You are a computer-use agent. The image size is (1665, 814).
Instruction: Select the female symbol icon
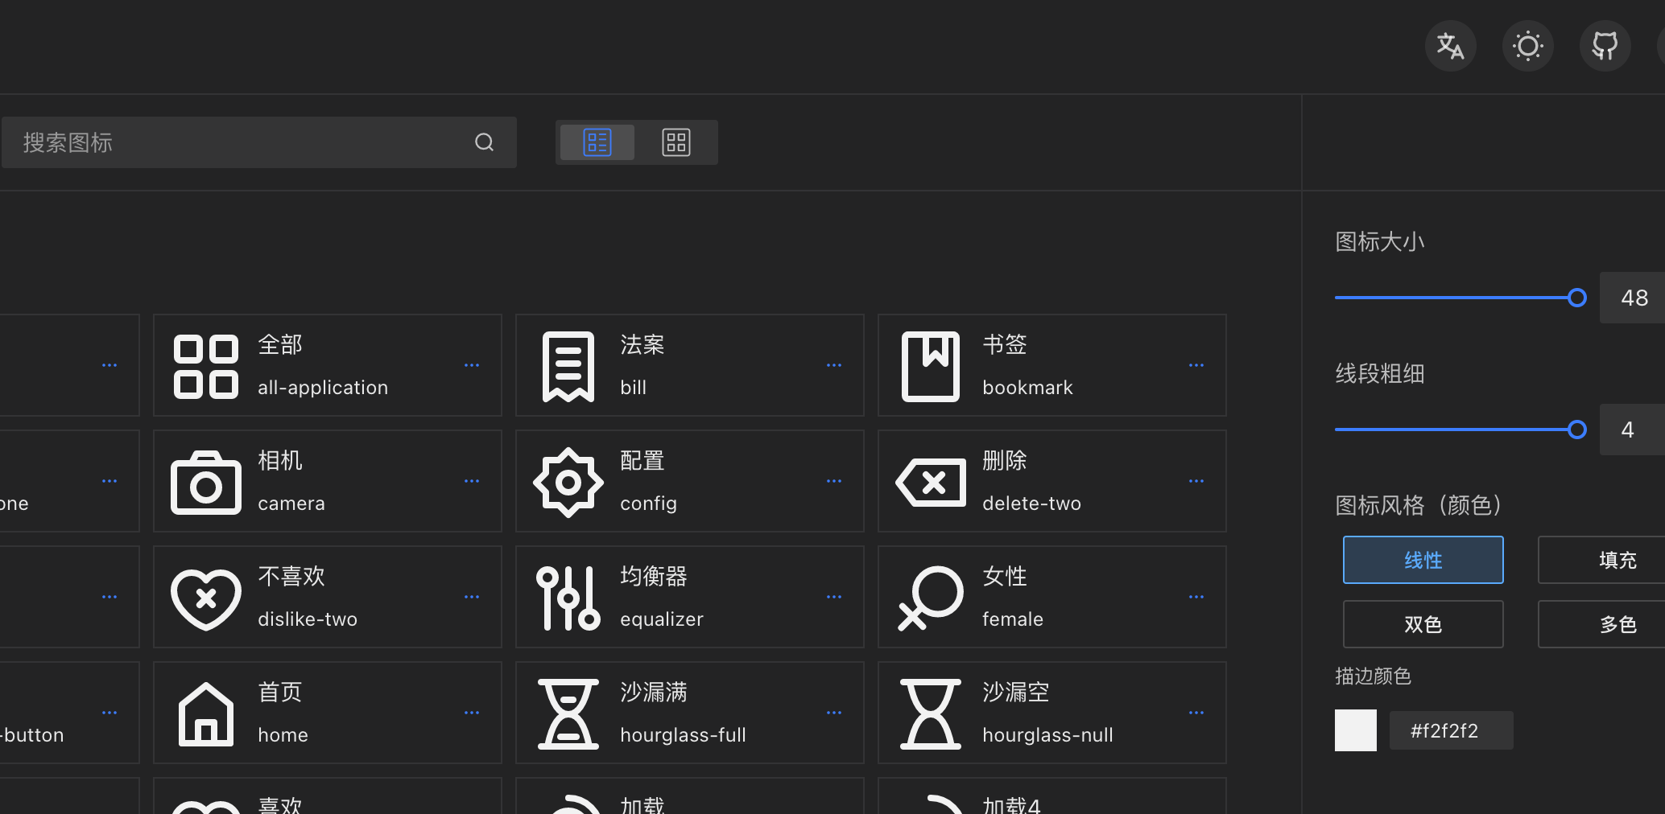pyautogui.click(x=931, y=598)
